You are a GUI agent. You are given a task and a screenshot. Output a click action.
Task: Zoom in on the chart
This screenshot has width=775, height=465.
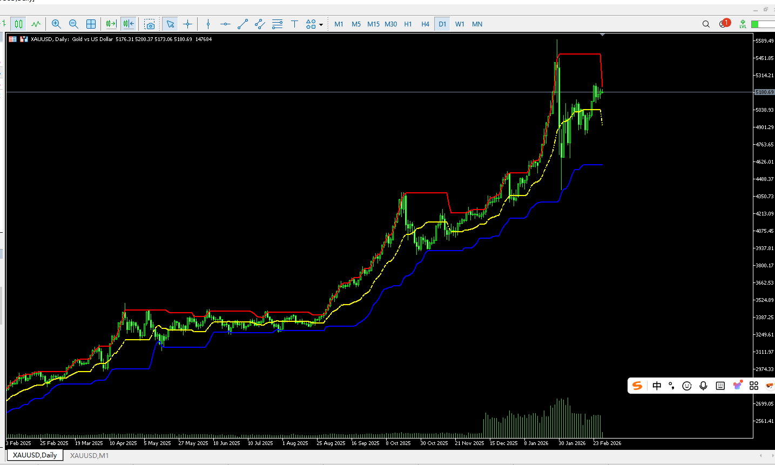coord(56,24)
